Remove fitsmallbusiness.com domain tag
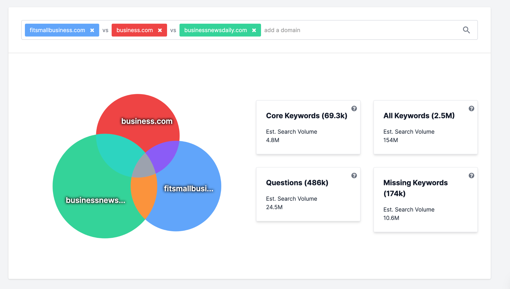The width and height of the screenshot is (510, 289). coord(92,30)
